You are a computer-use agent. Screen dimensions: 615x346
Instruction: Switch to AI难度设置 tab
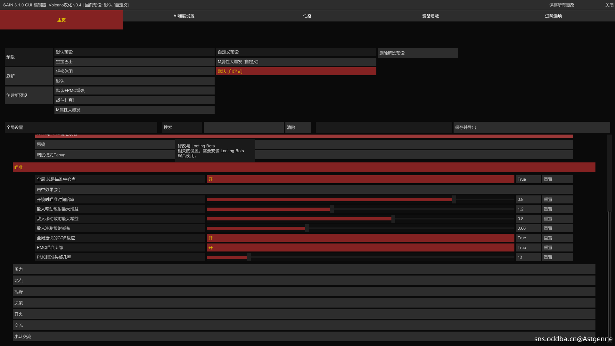(184, 16)
